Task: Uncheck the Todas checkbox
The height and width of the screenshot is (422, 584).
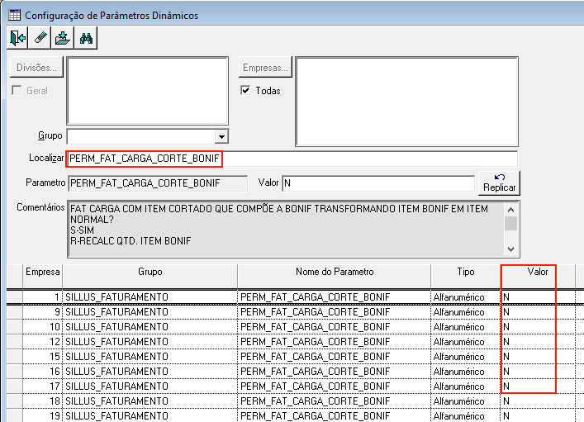Action: (x=245, y=91)
